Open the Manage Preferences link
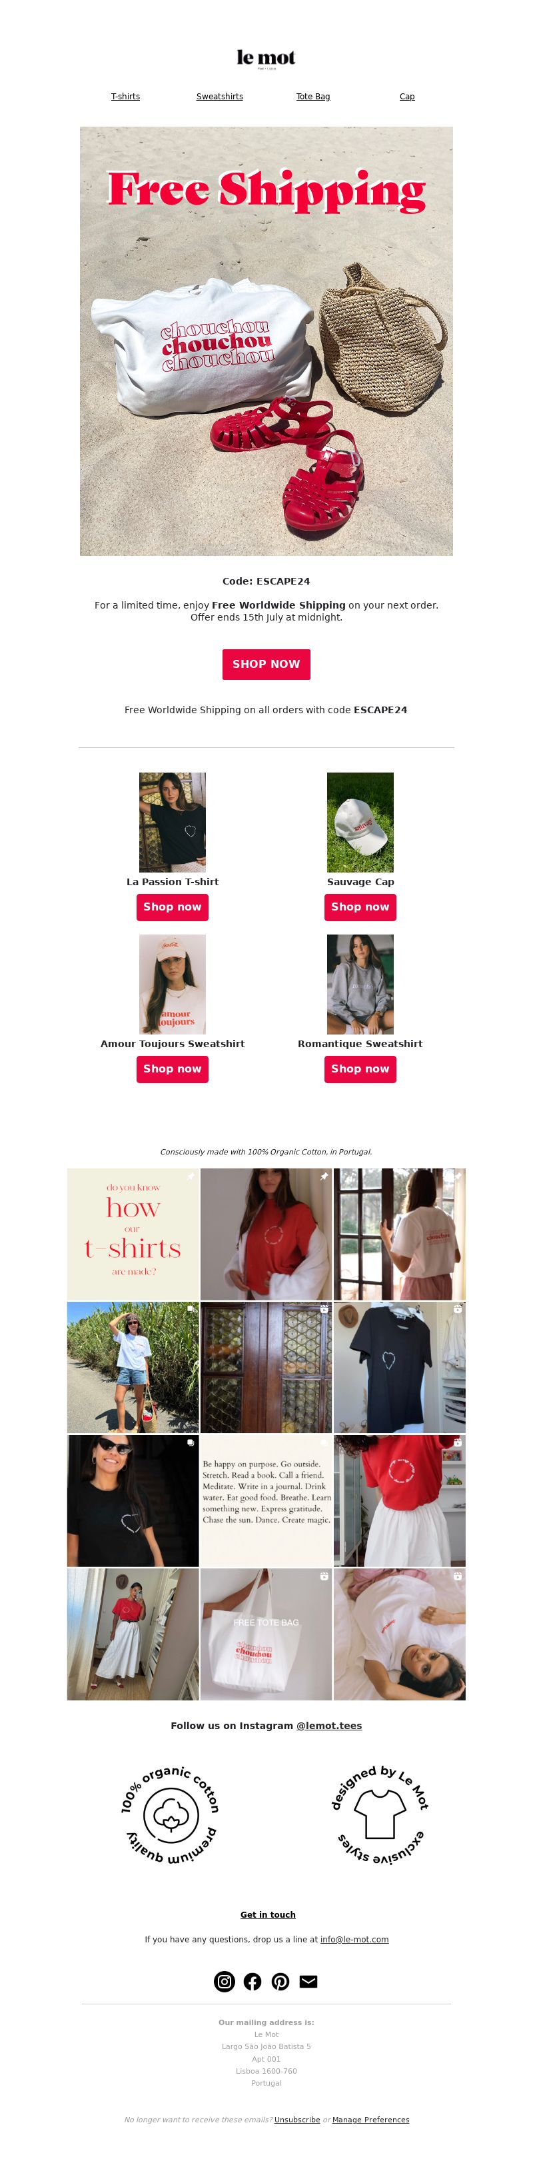Viewport: 533px width, 2175px height. pyautogui.click(x=370, y=2119)
